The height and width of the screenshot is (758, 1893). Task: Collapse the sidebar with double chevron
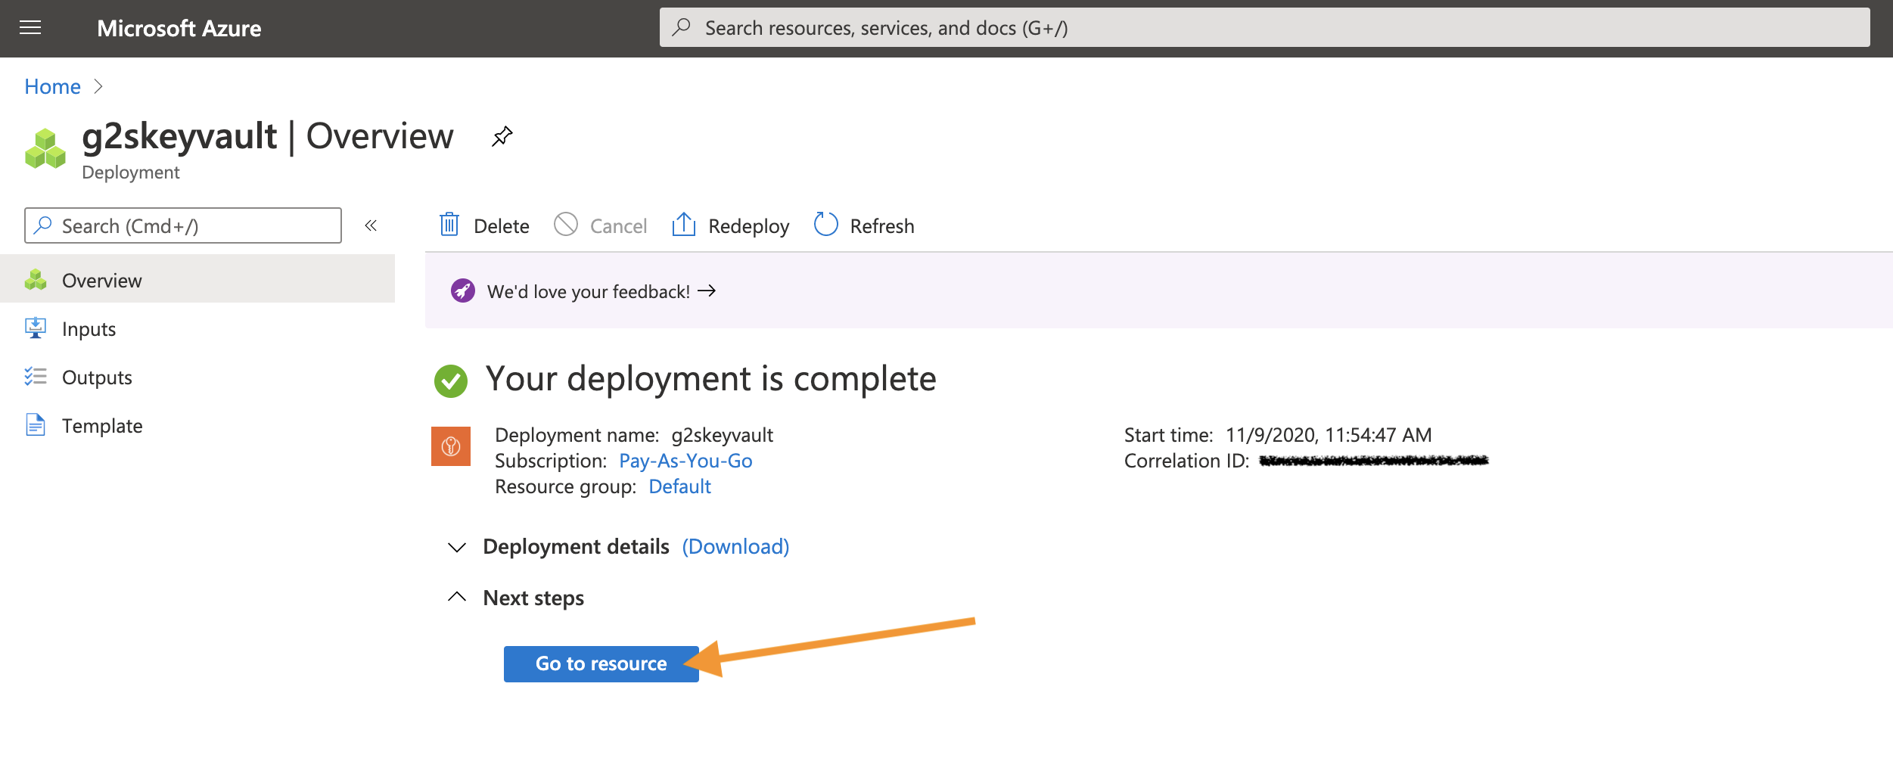pyautogui.click(x=371, y=225)
